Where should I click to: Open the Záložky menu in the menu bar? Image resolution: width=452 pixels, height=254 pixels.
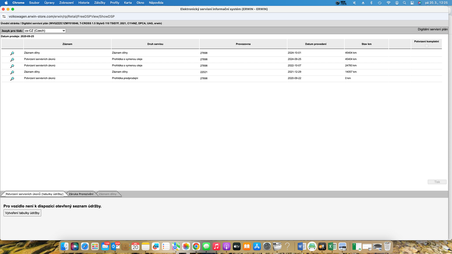[100, 3]
